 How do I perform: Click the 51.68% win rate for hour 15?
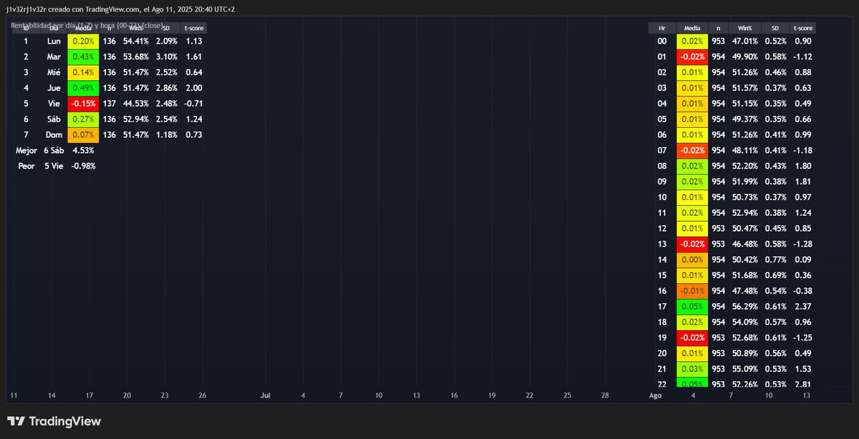pos(745,275)
